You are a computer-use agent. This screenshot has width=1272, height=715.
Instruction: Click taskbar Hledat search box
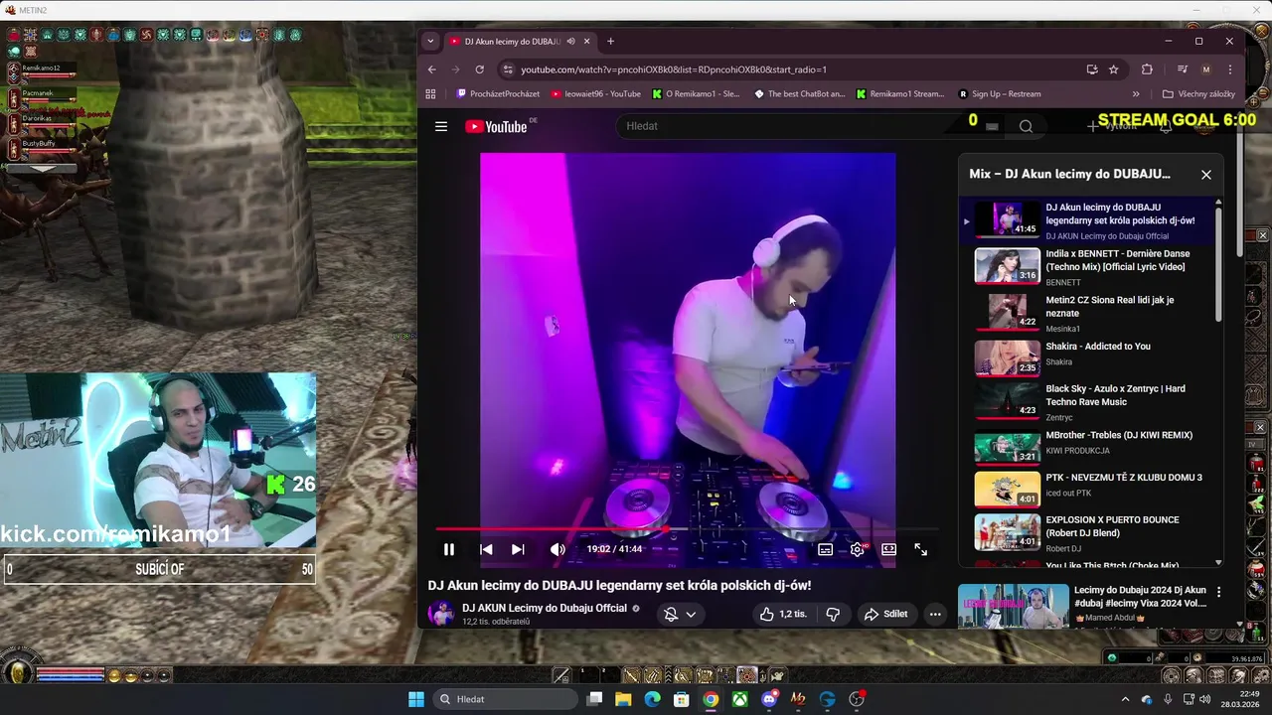tap(505, 699)
